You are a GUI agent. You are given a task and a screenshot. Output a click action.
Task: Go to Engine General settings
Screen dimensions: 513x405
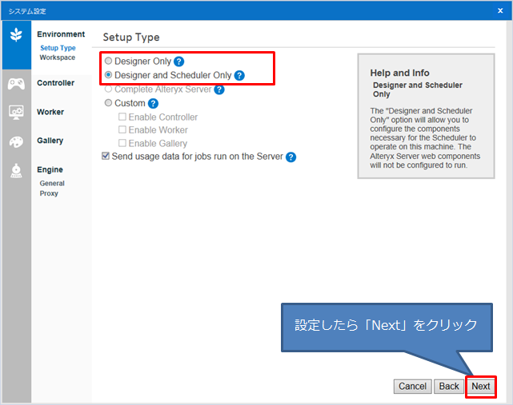point(52,183)
